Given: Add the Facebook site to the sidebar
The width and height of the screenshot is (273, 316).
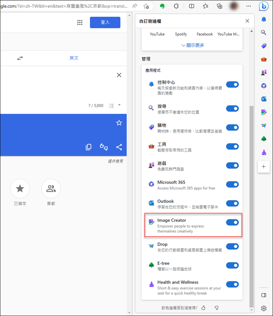Looking at the screenshot, I should 205,34.
